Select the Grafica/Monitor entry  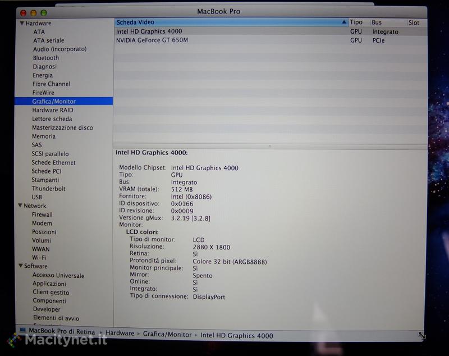pos(64,101)
